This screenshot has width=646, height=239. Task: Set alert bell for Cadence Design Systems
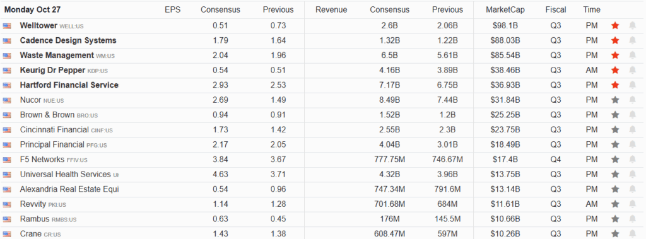pyautogui.click(x=632, y=40)
